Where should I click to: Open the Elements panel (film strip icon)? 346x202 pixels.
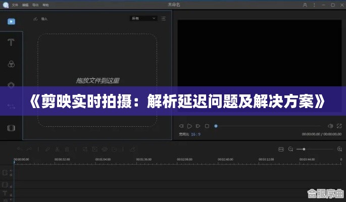pos(11,128)
